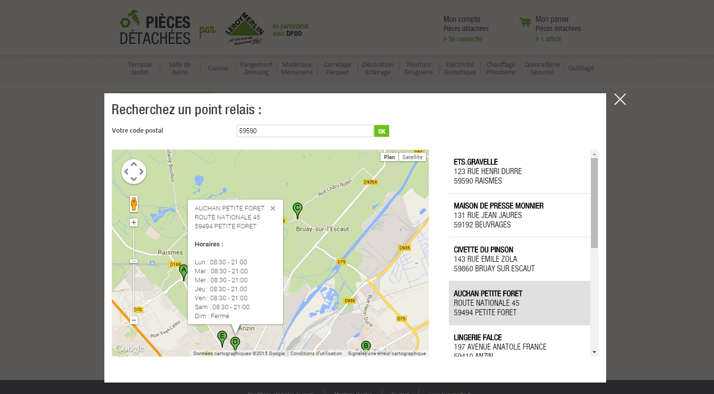Pan the map up

(134, 164)
